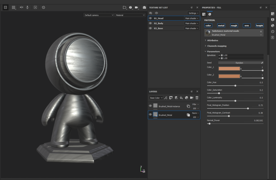Open the dotted grid options in the viewport toolbar
Viewport: 276px width, 180px height.
pyautogui.click(x=13, y=7)
